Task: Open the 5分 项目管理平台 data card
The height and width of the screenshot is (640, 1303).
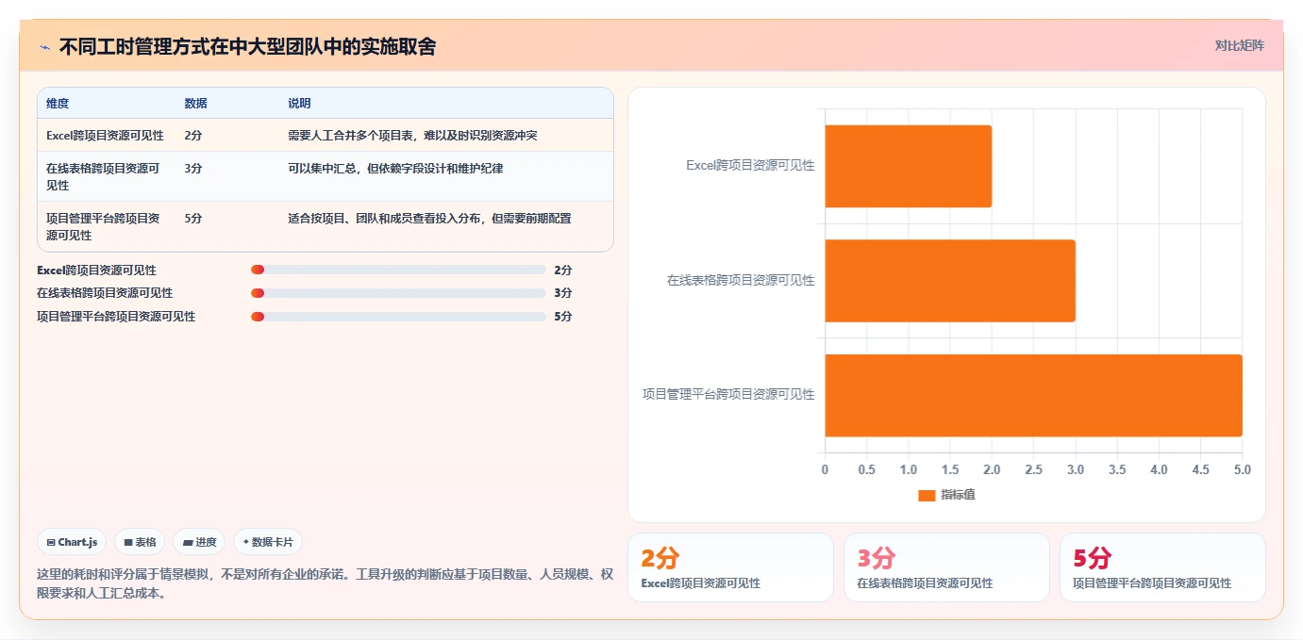Action: point(1162,567)
